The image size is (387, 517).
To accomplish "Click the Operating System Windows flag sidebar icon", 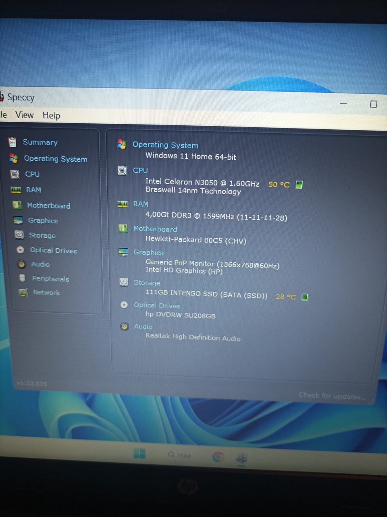I will pos(13,158).
